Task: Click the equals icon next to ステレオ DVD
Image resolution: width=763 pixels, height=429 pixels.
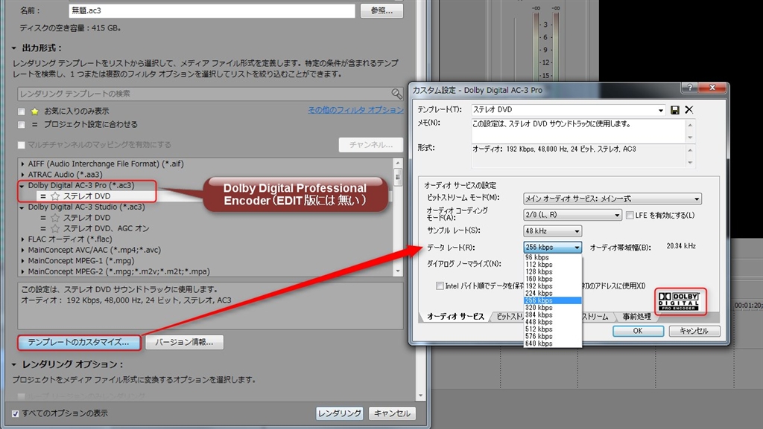Action: pyautogui.click(x=43, y=195)
